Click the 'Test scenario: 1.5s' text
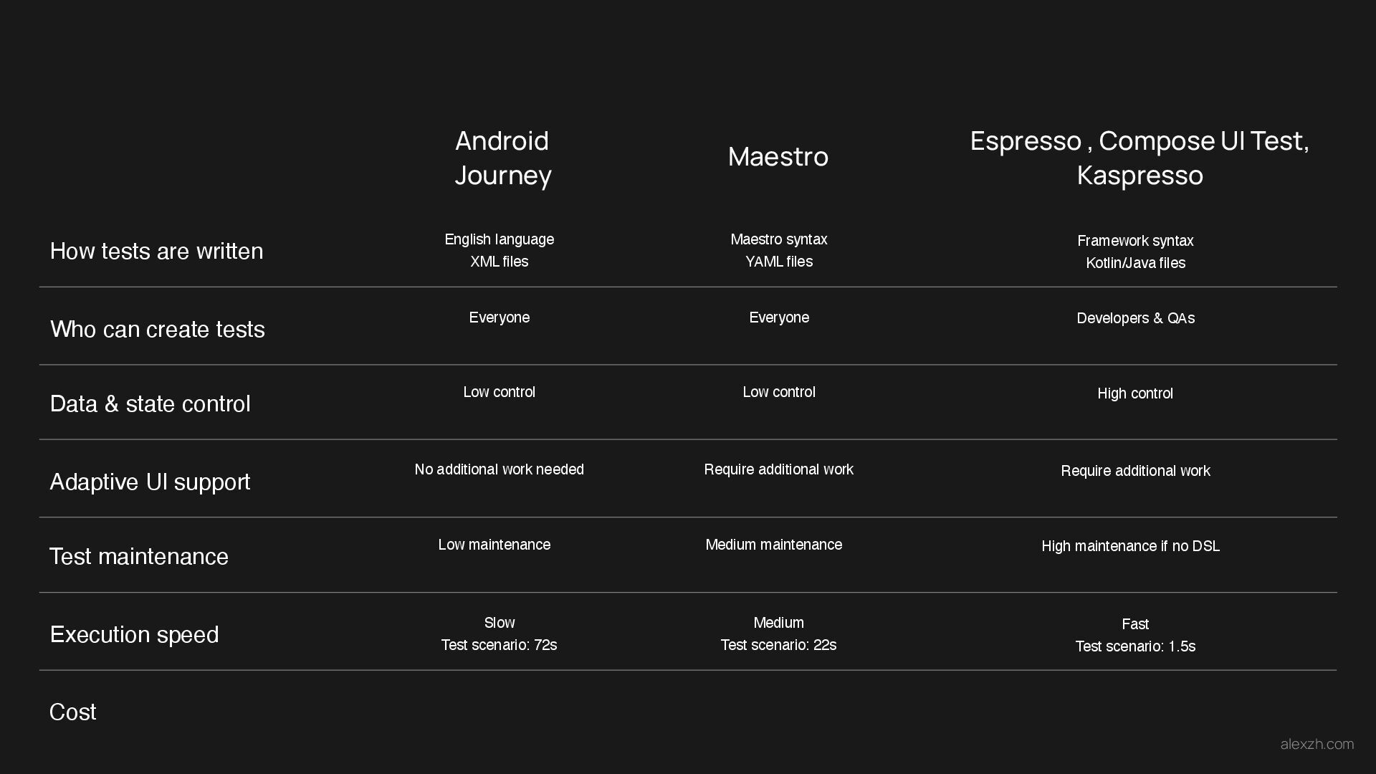The width and height of the screenshot is (1376, 774). tap(1135, 646)
